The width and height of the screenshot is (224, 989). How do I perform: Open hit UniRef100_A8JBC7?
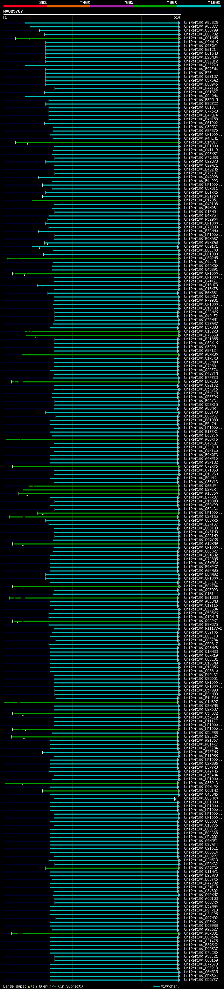pos(201,27)
